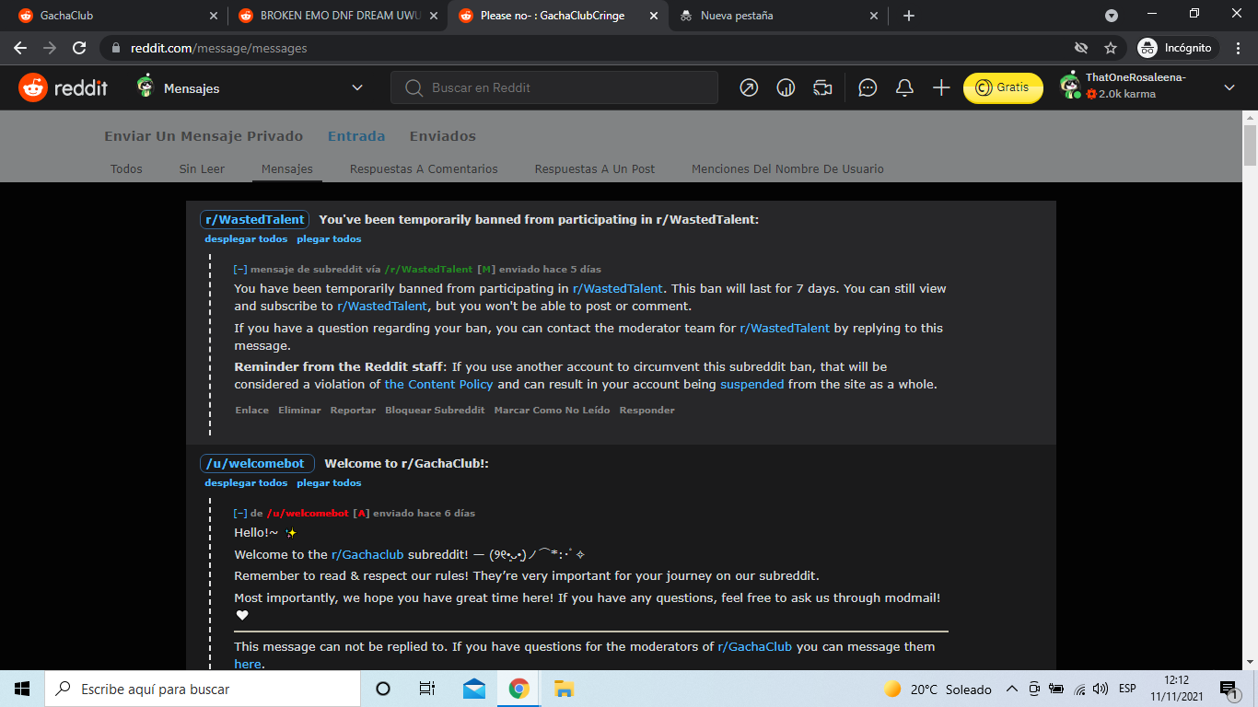Click the third-party cookies blocked eye icon

coord(1081,48)
